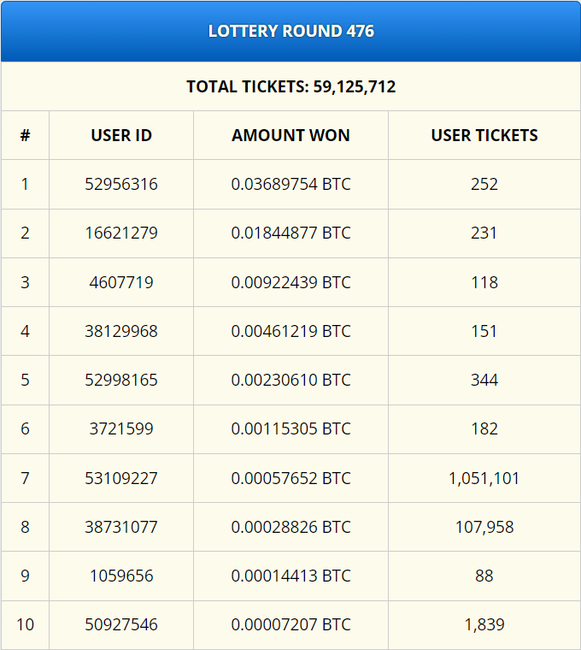This screenshot has height=650, width=581.
Task: Click the 1,051,101 tickets cell
Action: pos(484,478)
